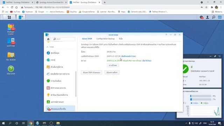Pin the widget panel
Viewport: 224px width, 126px height.
[x=215, y=56]
